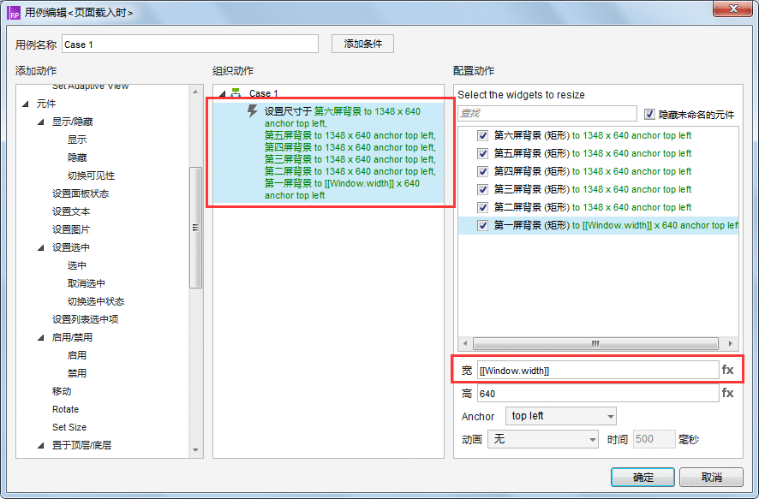759x499 pixels.
Task: Select 移动 action
Action: pos(62,391)
